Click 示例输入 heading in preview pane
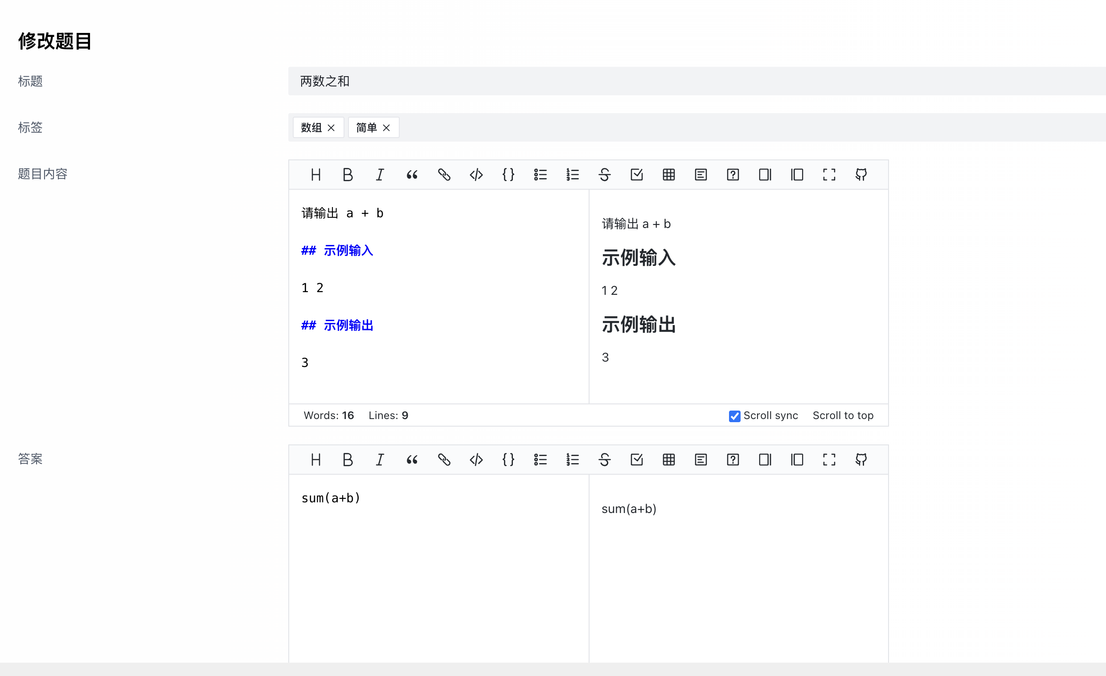This screenshot has width=1106, height=676. [638, 258]
